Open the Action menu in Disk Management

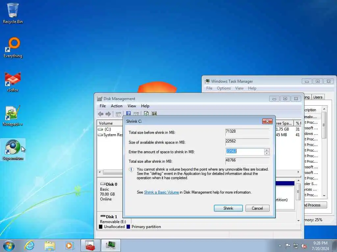click(117, 106)
